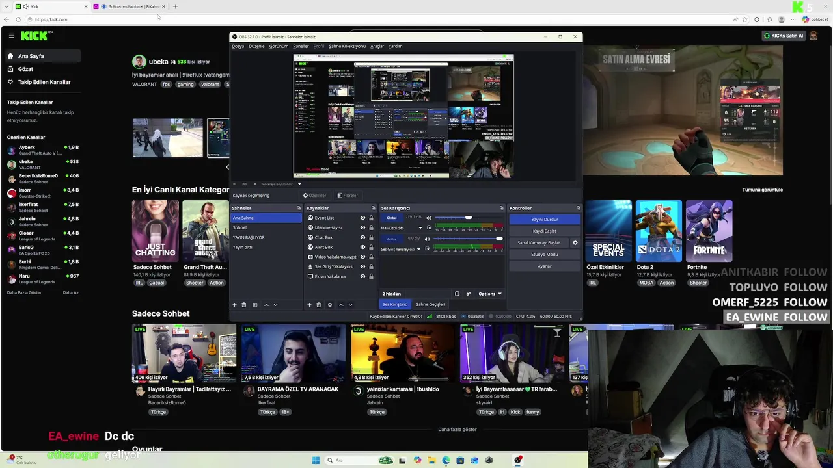Image resolution: width=833 pixels, height=468 pixels.
Task: Open browser tab list chevron
Action: pos(7,6)
